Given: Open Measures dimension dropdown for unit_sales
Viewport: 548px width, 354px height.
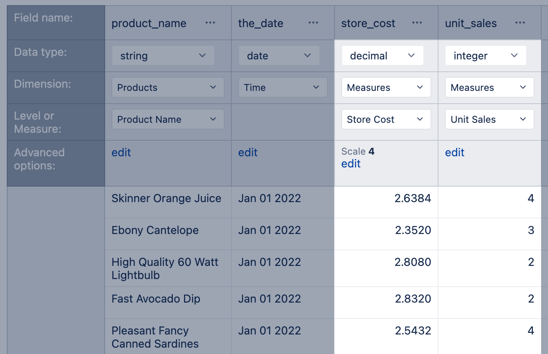Looking at the screenshot, I should point(489,88).
